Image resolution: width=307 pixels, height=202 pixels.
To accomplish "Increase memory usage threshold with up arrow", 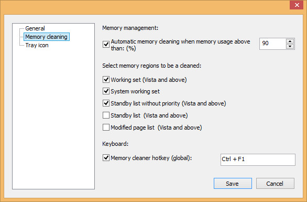I will pyautogui.click(x=290, y=41).
